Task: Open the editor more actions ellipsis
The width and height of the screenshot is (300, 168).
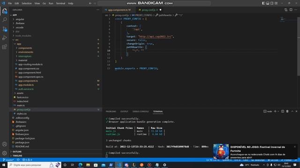Action: pos(296,10)
